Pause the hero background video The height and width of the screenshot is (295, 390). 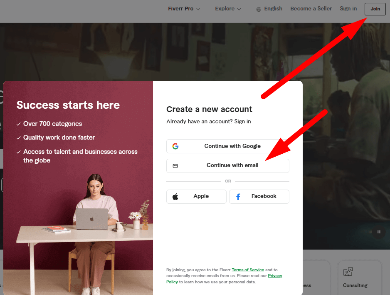click(379, 232)
